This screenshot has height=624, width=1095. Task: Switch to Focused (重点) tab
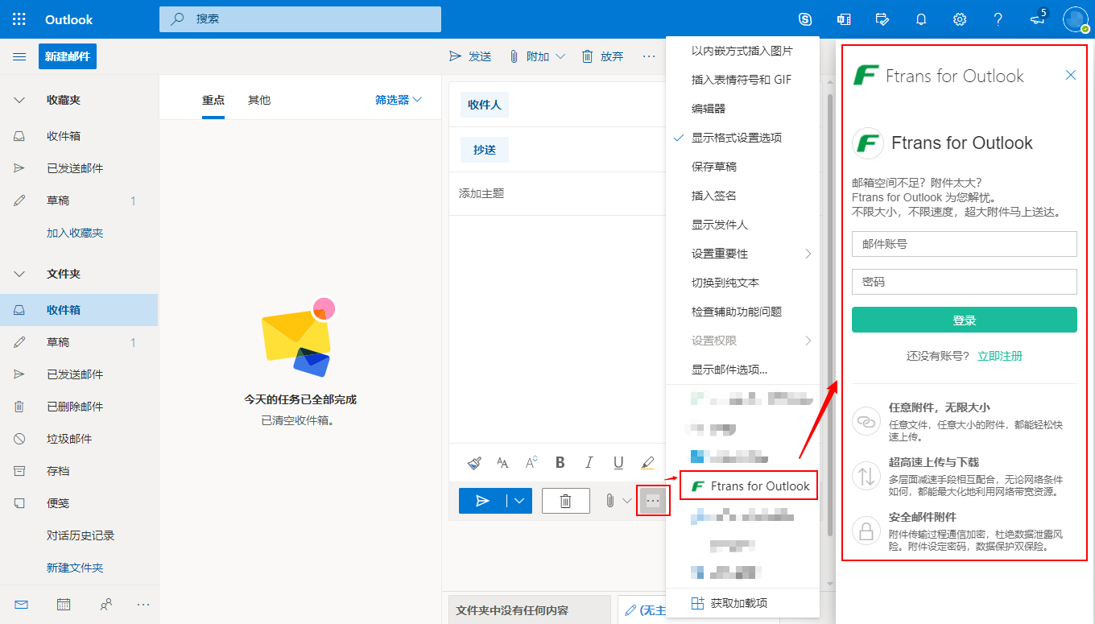[213, 100]
